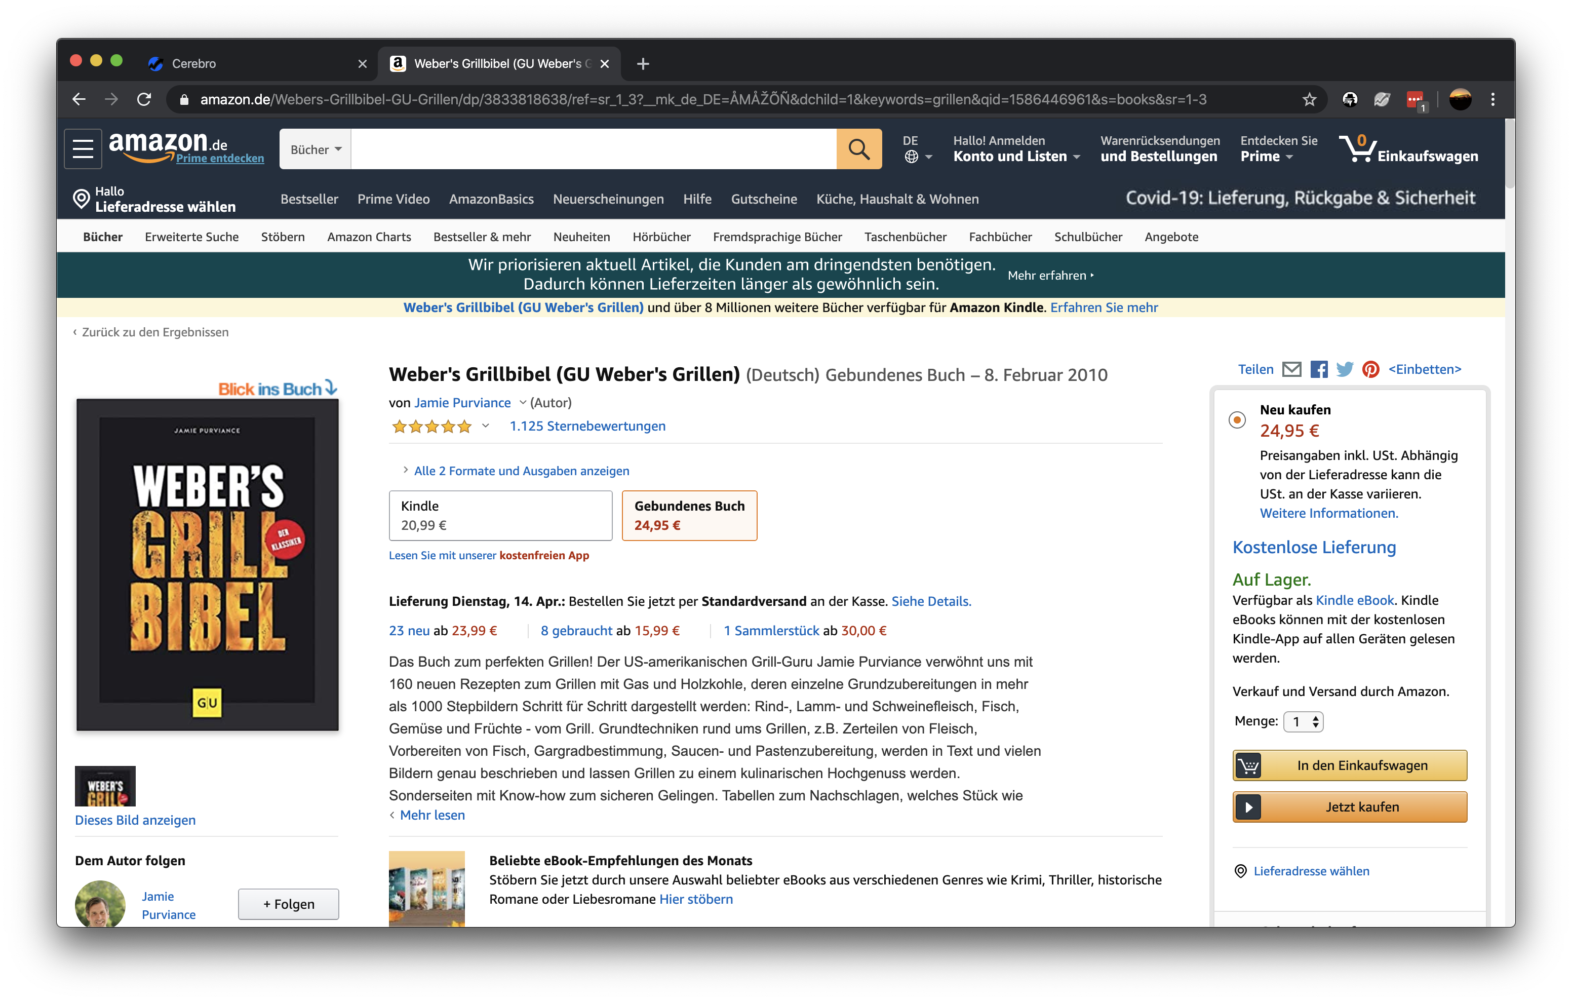Share via Facebook icon
Image resolution: width=1572 pixels, height=1002 pixels.
point(1318,369)
